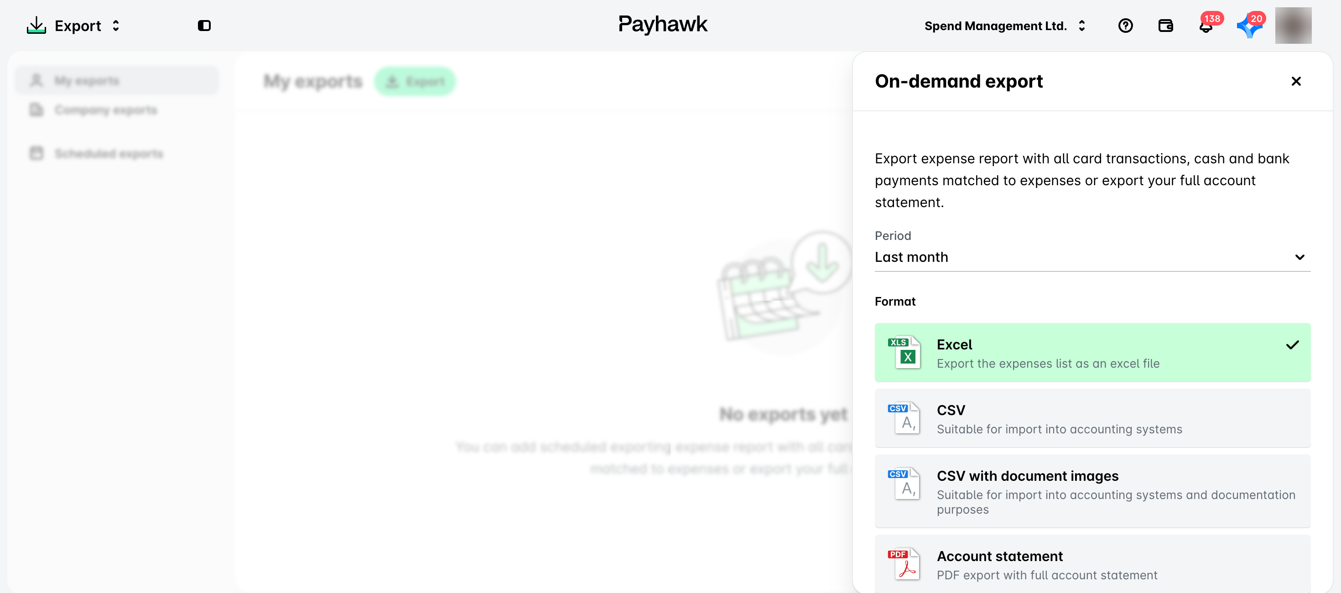Click the green Export button
Viewport: 1341px width, 593px height.
(x=415, y=81)
